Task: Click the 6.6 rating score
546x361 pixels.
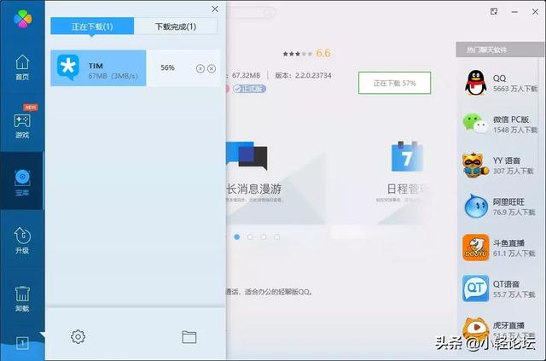Action: coord(323,53)
